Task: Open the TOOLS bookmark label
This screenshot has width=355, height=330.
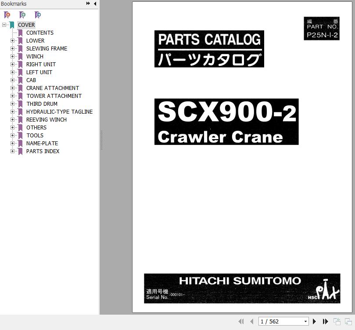Action: tap(35, 135)
